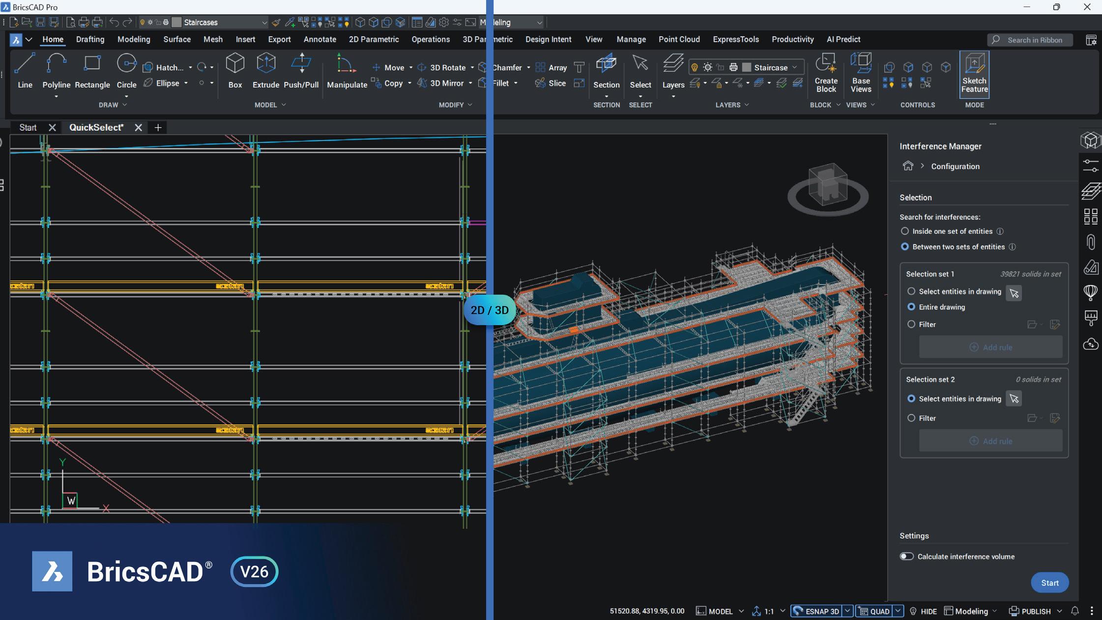This screenshot has height=620, width=1102.
Task: Go to Interference Manager home icon
Action: 907,166
